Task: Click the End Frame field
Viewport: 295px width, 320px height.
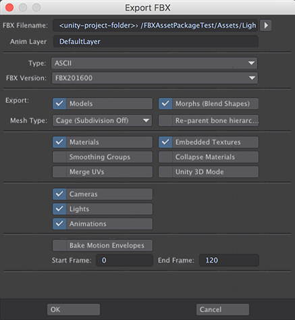Action: [x=229, y=260]
